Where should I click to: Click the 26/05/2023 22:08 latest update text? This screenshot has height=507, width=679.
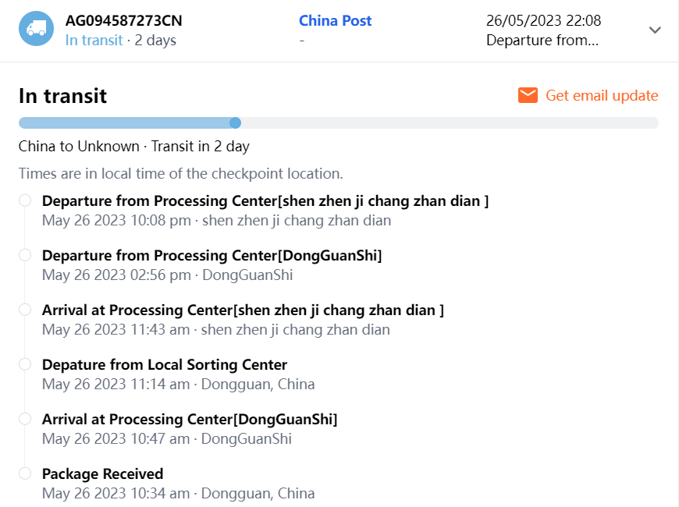pos(543,21)
